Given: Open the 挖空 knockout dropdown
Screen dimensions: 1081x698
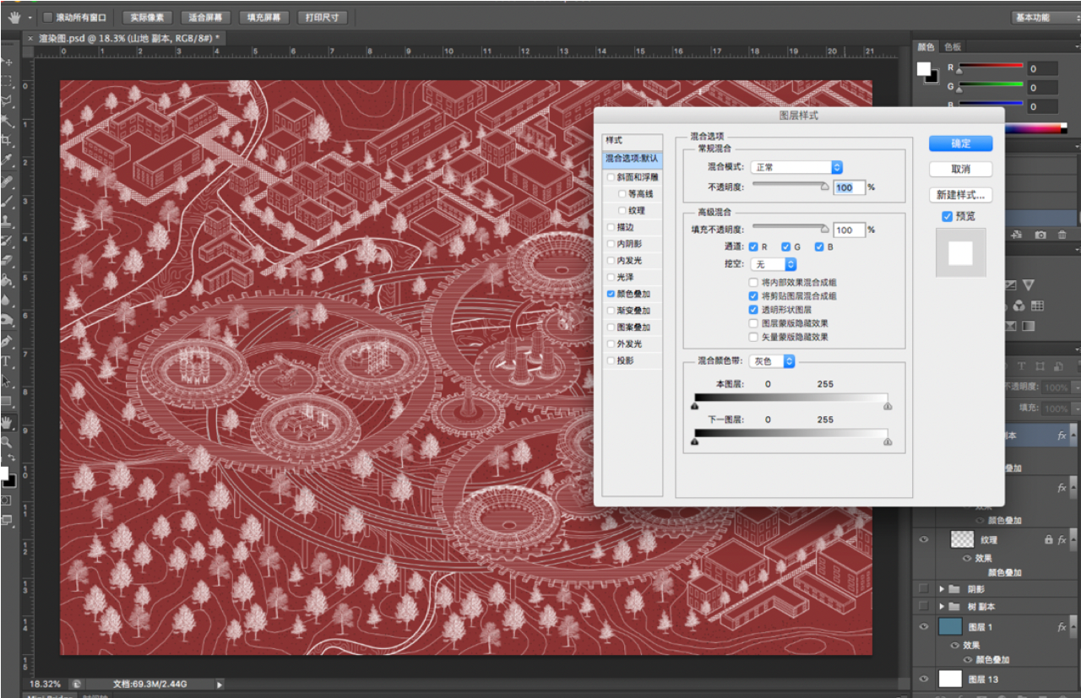Looking at the screenshot, I should (x=773, y=264).
